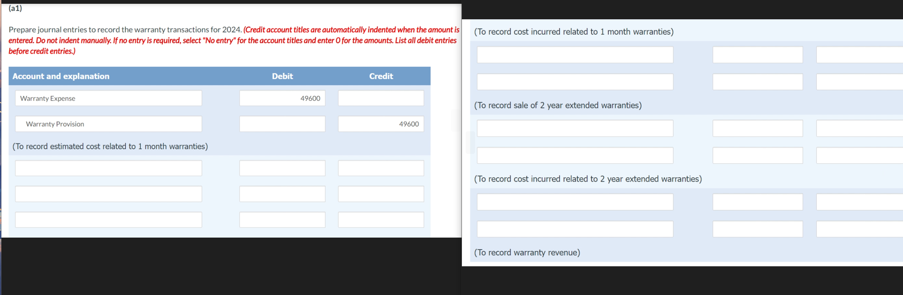This screenshot has height=295, width=903.
Task: Click middle empty debit field under 'estimated cost' note
Action: (282, 194)
